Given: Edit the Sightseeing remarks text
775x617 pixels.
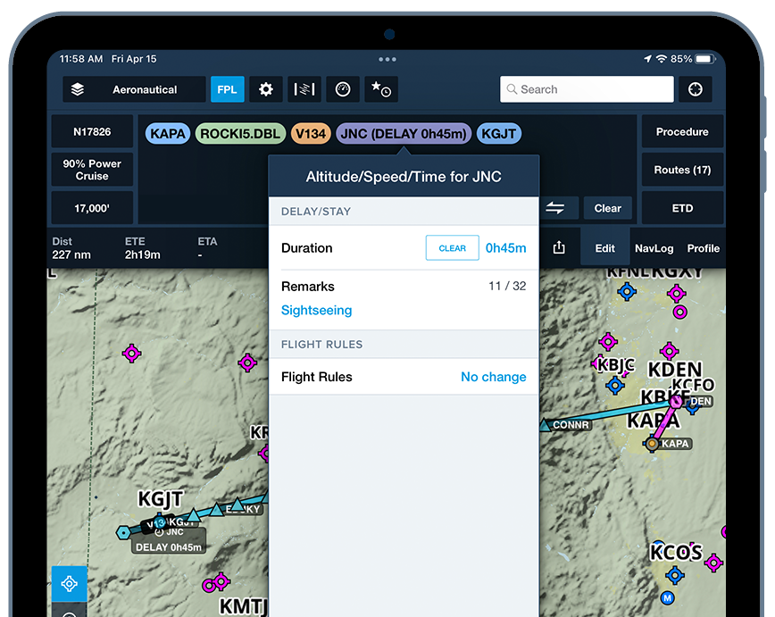Looking at the screenshot, I should [x=316, y=310].
